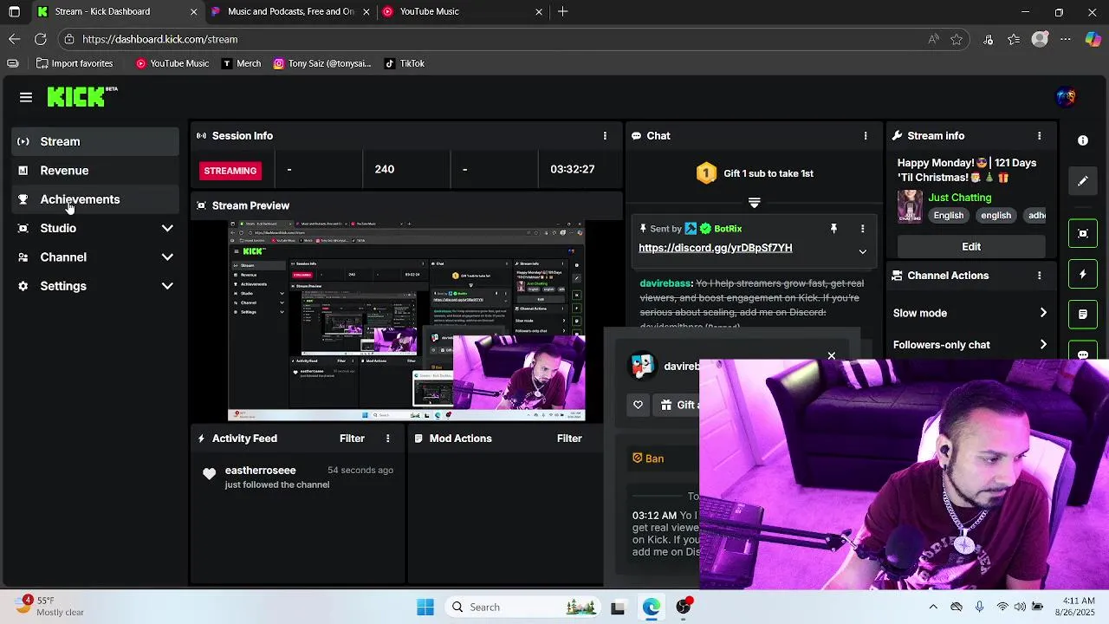Toggle the stream preview widget icon
This screenshot has height=624, width=1109.
1082,233
